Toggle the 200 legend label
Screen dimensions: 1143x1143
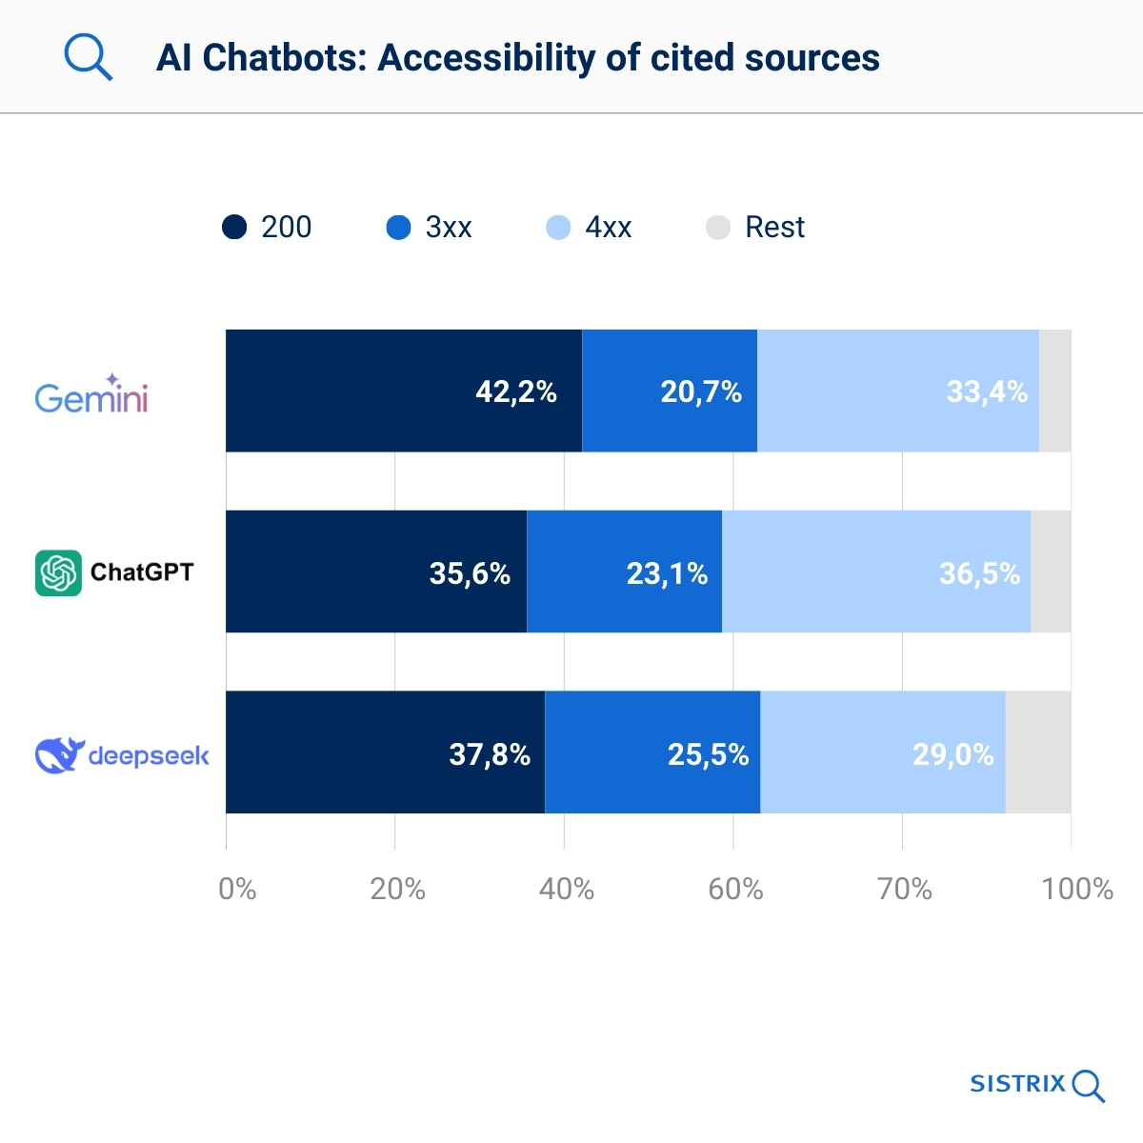tap(286, 228)
